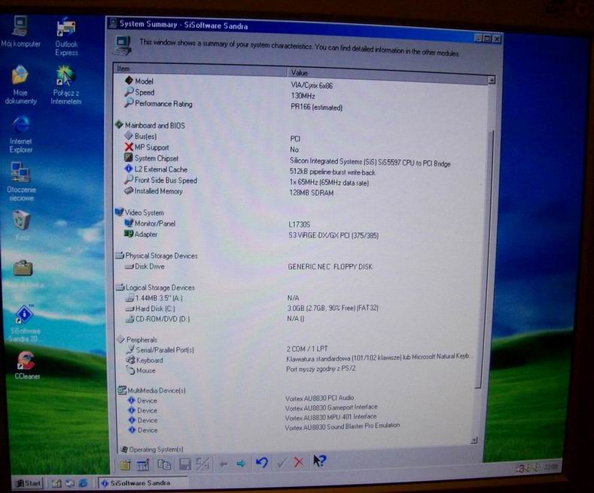Select the Vortex AU8830 PCI Audio value
Image resolution: width=594 pixels, height=493 pixels.
pos(319,398)
